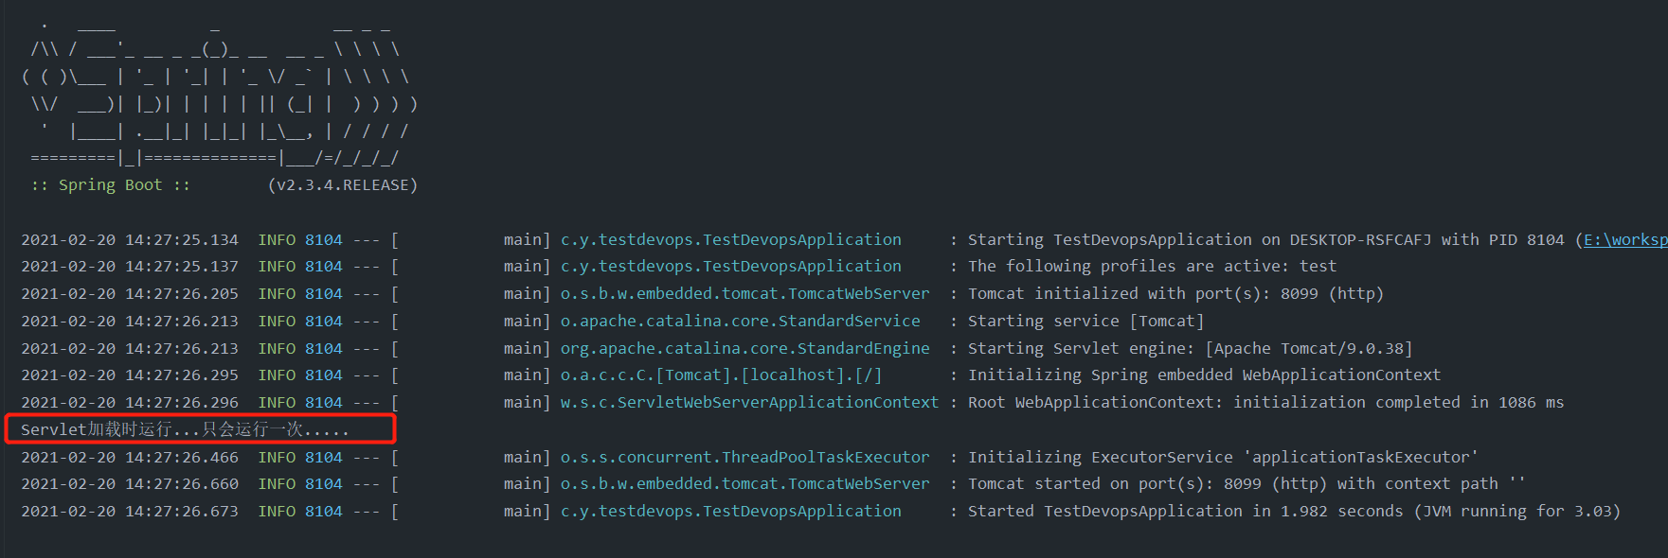
Task: Click logger name w.s.c.ServletWebServerApplicationContext
Action: [x=749, y=403]
